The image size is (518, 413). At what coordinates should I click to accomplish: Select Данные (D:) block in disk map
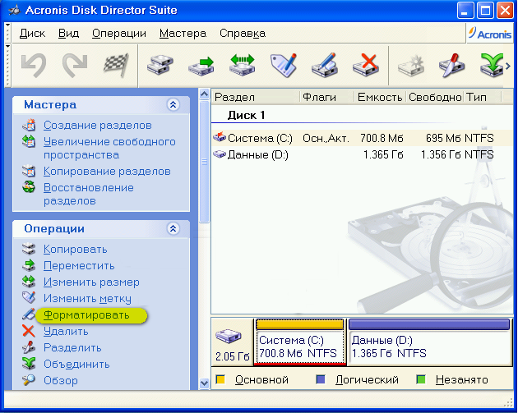click(429, 342)
